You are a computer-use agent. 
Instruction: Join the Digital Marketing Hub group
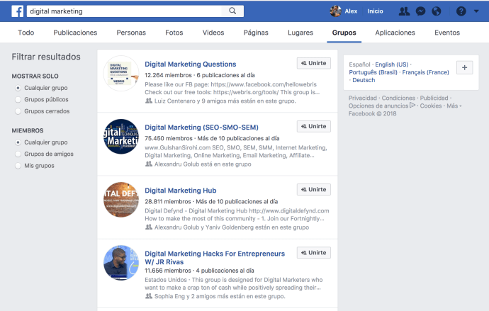pyautogui.click(x=314, y=189)
